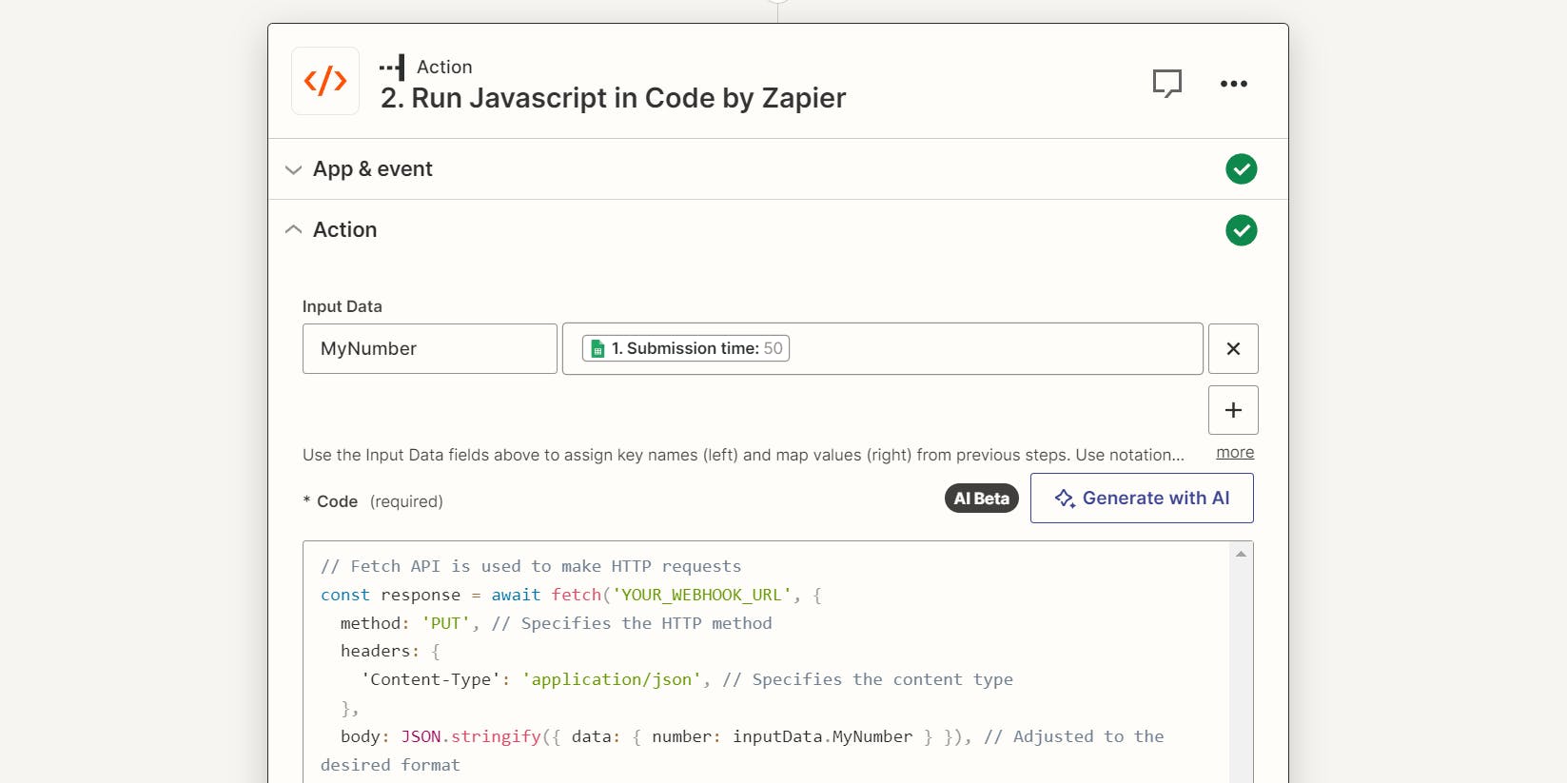Click 'application/json' in the code
Viewport: 1567px width, 783px height.
[x=612, y=679]
